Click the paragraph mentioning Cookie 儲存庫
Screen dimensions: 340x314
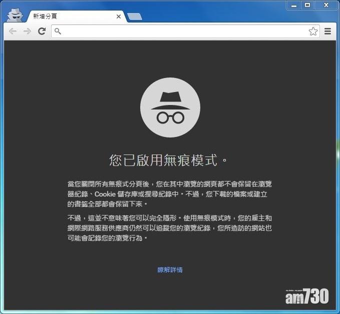coord(170,194)
